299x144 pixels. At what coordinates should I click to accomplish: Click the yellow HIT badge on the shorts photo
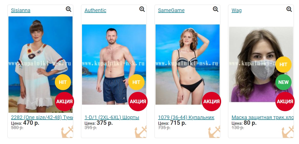pos(136,82)
